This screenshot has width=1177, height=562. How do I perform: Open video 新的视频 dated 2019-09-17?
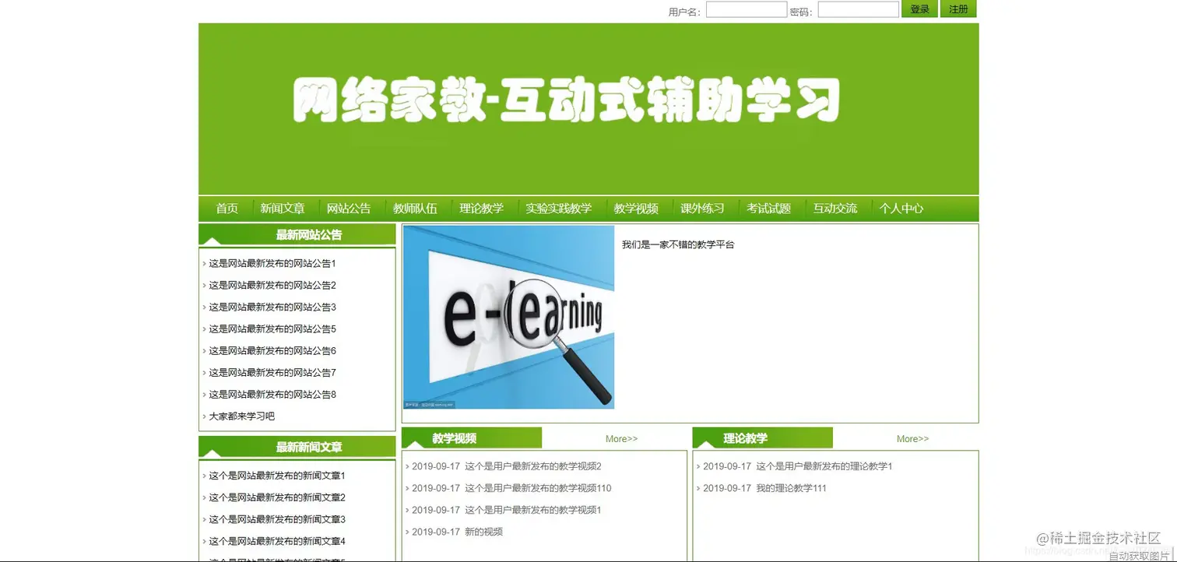tap(456, 532)
